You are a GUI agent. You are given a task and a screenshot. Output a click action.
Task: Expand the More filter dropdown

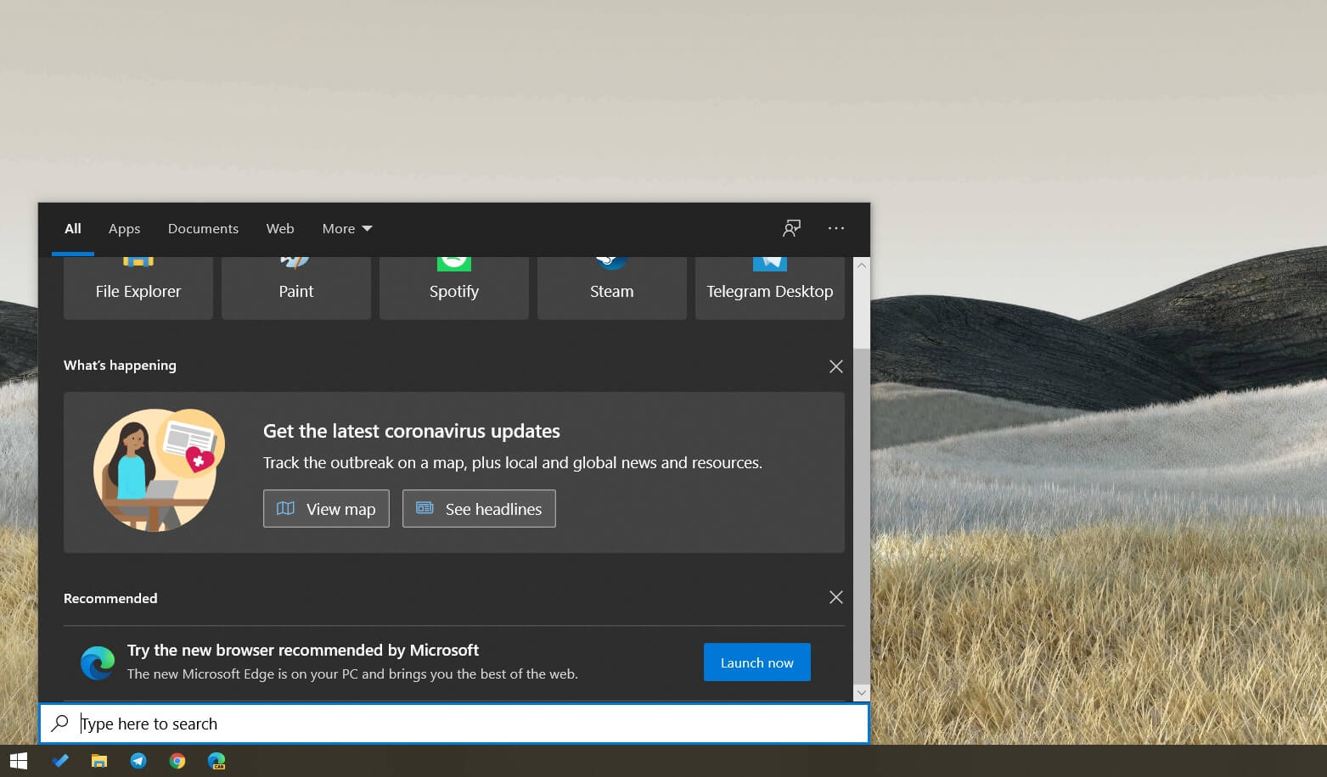[x=346, y=228]
